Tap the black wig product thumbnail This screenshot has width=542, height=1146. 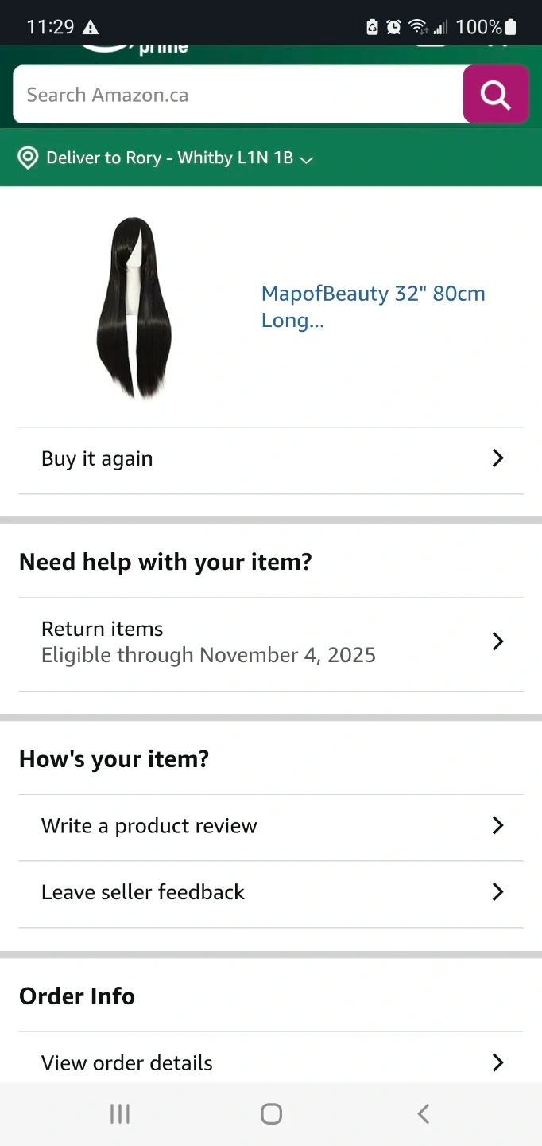coord(134,307)
